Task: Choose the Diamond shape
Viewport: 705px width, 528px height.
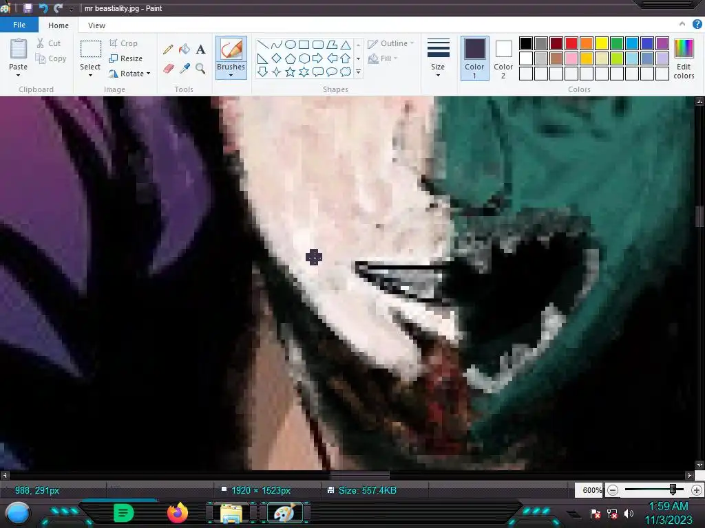Action: point(277,58)
